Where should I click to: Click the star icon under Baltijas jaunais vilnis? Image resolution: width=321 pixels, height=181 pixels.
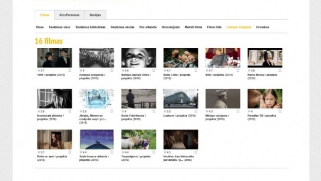[123, 70]
